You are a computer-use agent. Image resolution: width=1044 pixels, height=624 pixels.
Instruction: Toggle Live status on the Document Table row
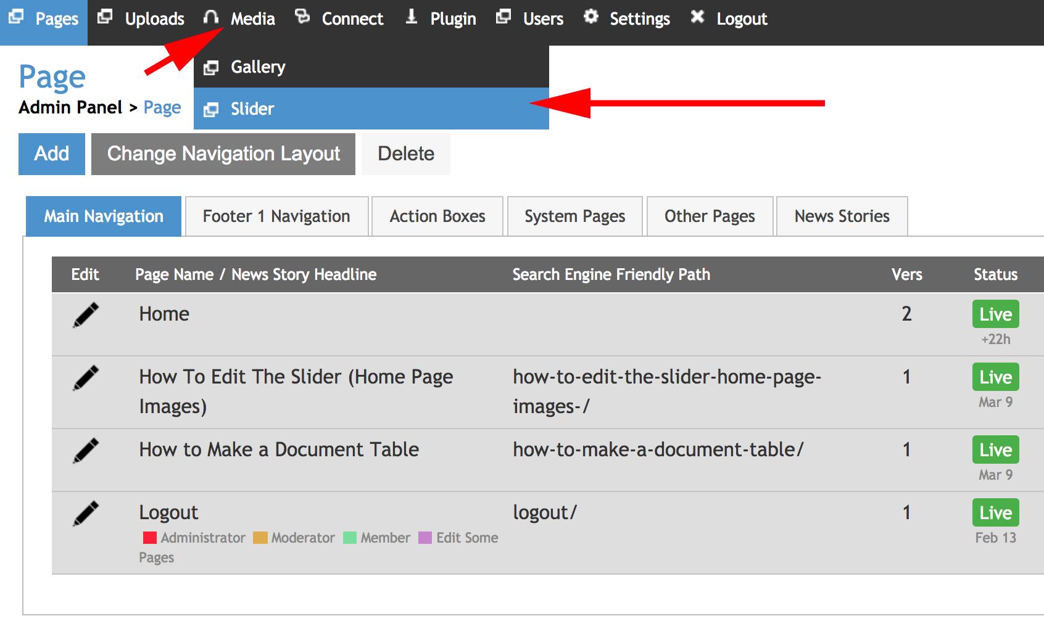click(995, 450)
